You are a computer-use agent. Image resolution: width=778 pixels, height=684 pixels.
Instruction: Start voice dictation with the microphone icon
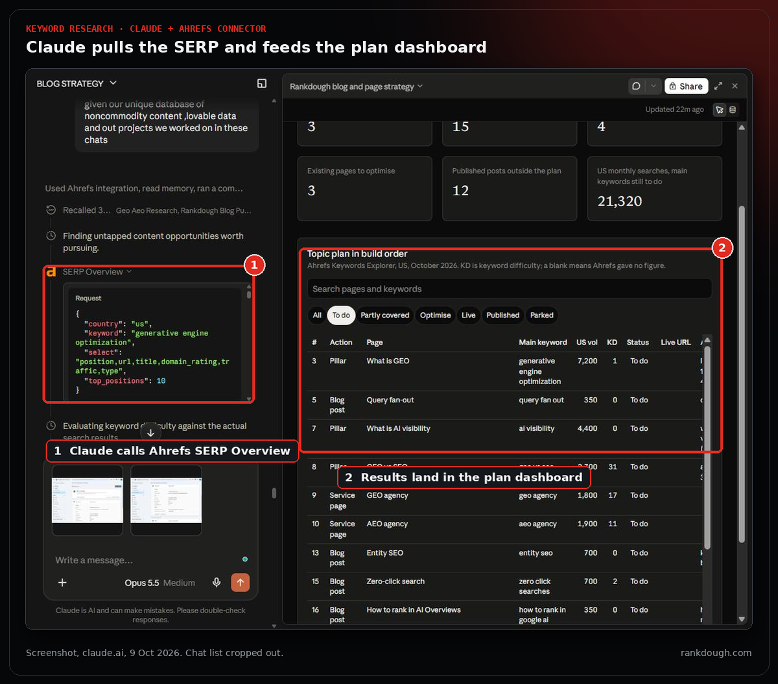[x=217, y=582]
